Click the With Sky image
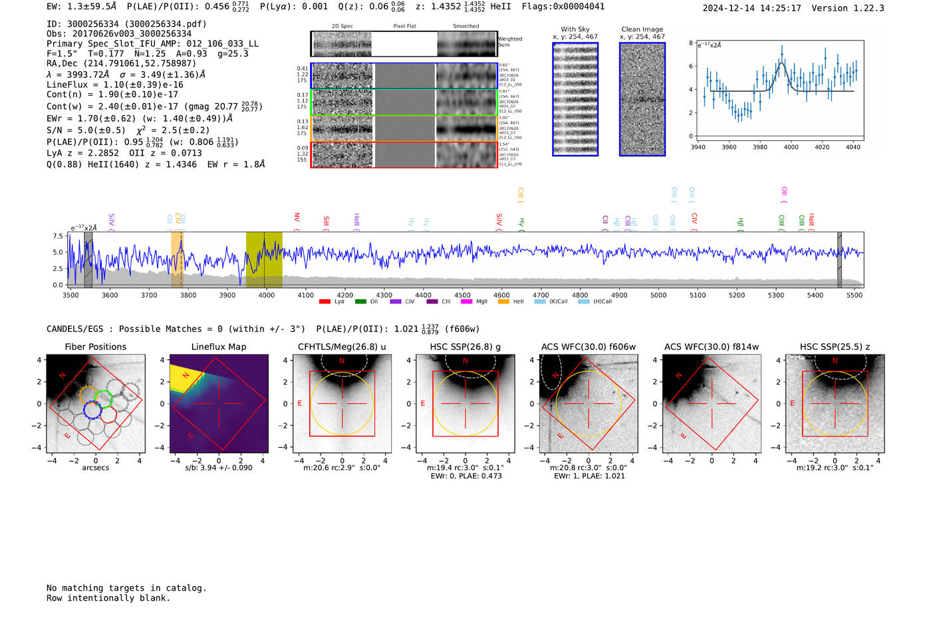Viewport: 931px width, 634px height. coord(575,99)
